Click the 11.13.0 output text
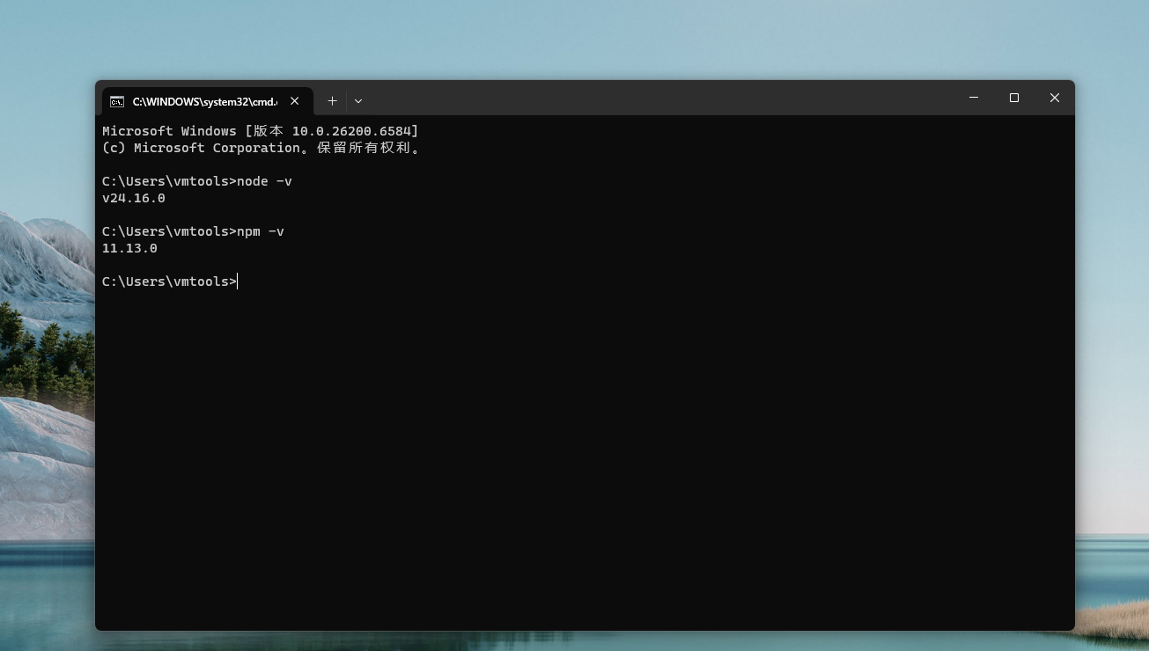1149x651 pixels. click(129, 248)
